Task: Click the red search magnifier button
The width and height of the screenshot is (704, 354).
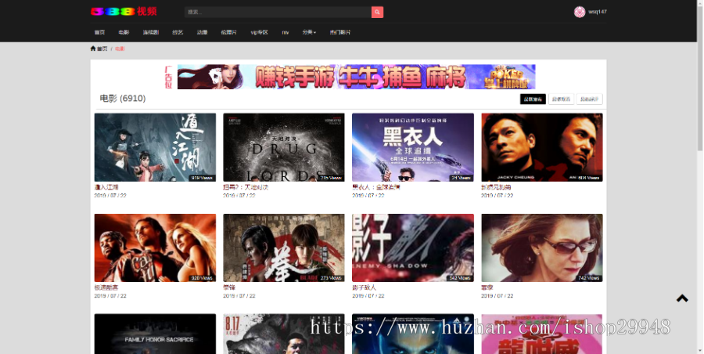Action: pyautogui.click(x=377, y=13)
